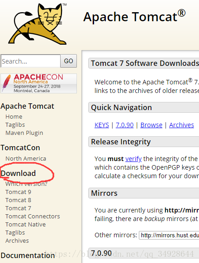Open the Other mirrors dropdown

pos(169,235)
